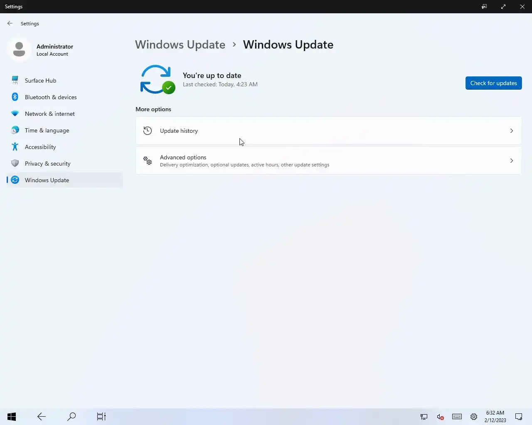Expand Update history chevron
The height and width of the screenshot is (425, 532).
point(512,131)
